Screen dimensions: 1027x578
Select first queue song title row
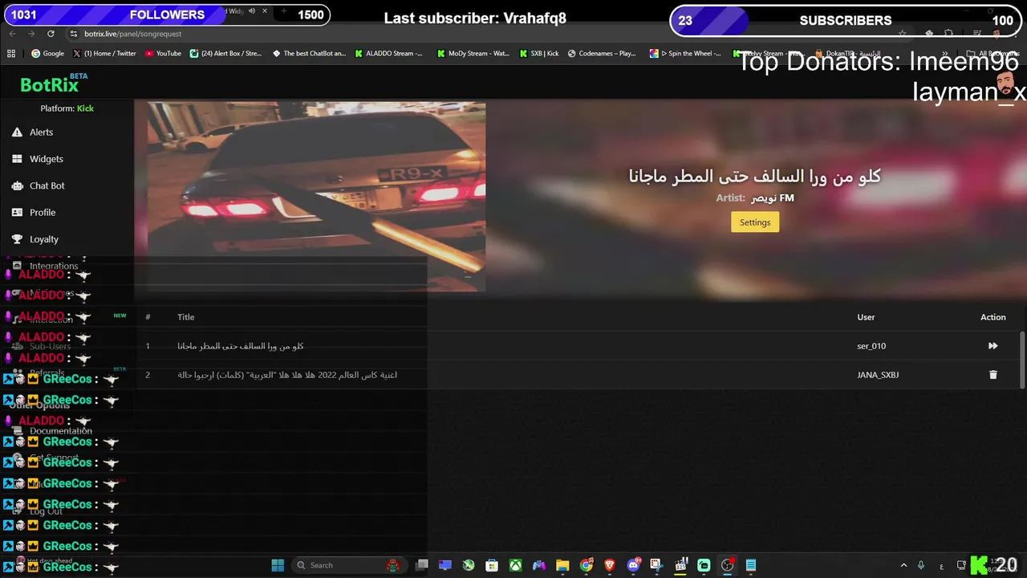[241, 346]
